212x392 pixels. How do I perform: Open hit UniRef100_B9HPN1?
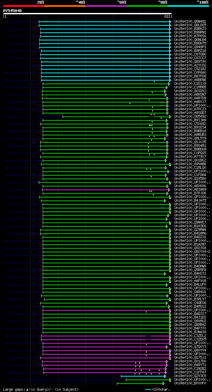190,32
